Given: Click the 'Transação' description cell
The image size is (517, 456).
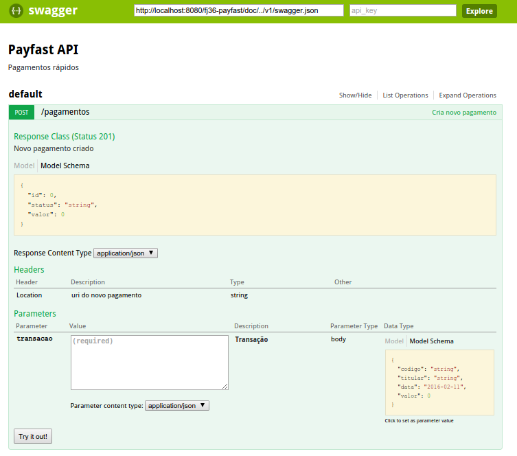Looking at the screenshot, I should (x=251, y=339).
